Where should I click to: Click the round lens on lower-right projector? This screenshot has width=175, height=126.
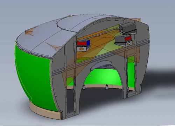click(129, 44)
